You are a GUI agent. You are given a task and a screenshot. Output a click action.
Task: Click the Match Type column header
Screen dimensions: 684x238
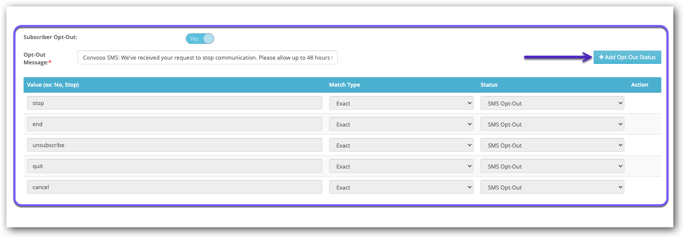click(344, 85)
